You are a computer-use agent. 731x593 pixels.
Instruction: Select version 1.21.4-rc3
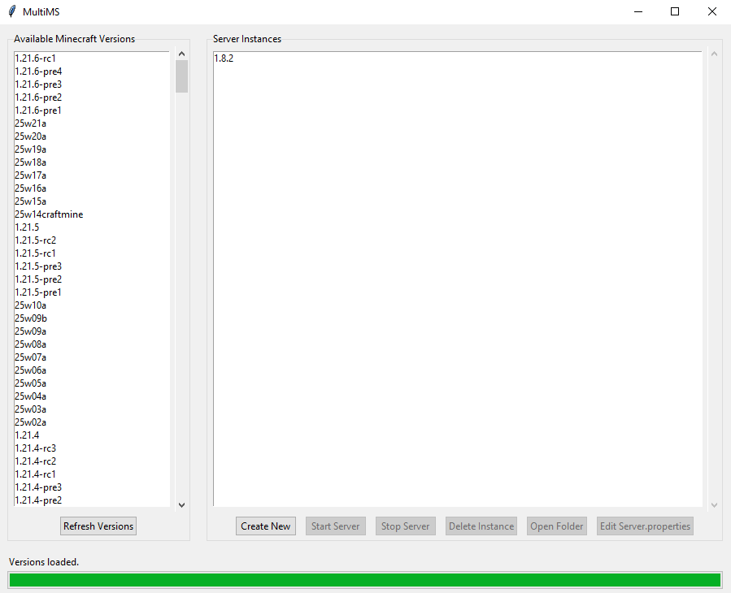tap(91, 449)
